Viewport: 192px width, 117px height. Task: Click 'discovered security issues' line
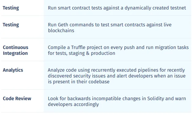(x=117, y=76)
